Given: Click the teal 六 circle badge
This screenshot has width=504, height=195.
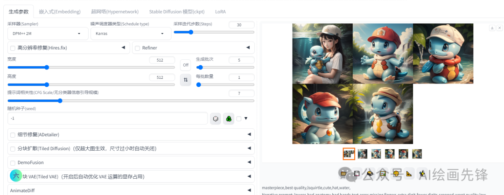Looking at the screenshot, I should [x=16, y=175].
